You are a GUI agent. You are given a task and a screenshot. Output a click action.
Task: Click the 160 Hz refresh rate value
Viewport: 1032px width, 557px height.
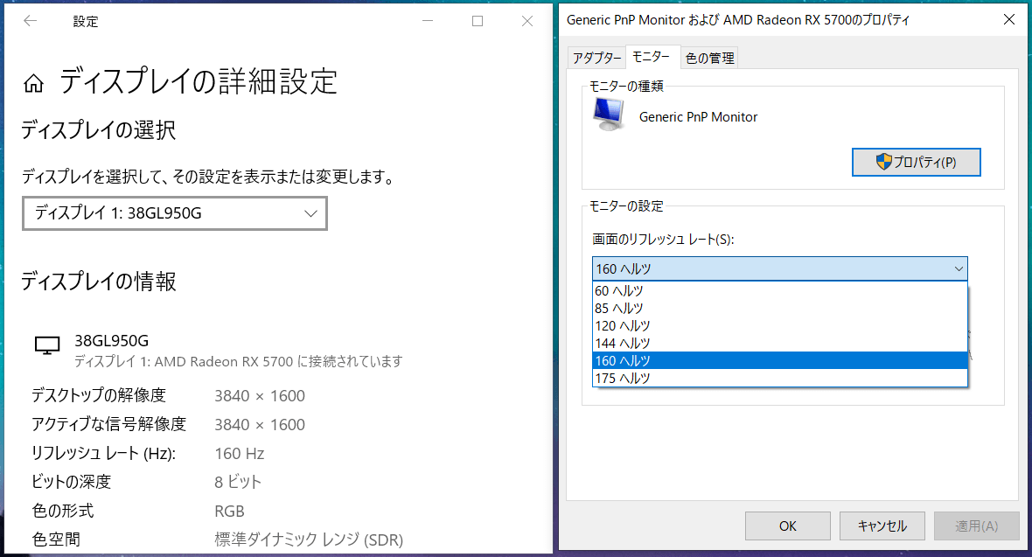pyautogui.click(x=240, y=454)
